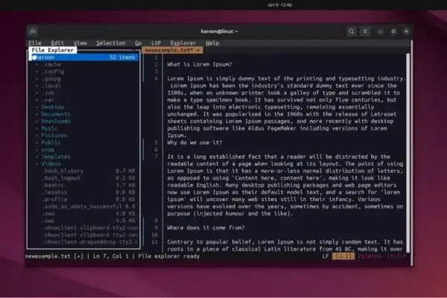Image resolution: width=447 pixels, height=298 pixels.
Task: Select the haroon root folder row
Action: tap(85, 57)
